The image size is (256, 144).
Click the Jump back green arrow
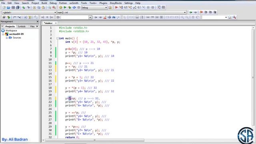point(191,12)
